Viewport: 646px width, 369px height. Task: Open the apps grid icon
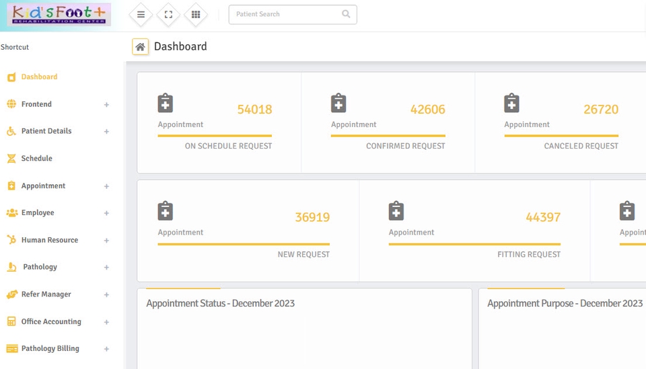(x=196, y=14)
